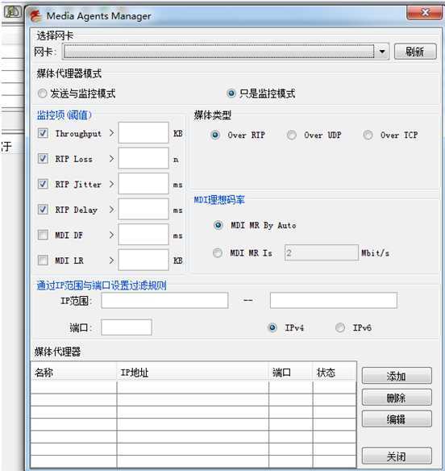The image size is (445, 471).
Task: Click the RTP Loss threshold field
Action: click(143, 158)
